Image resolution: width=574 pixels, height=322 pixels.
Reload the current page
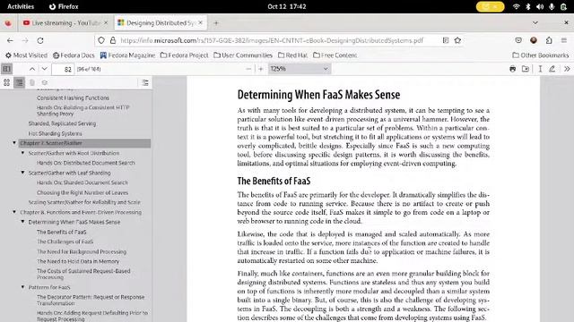(40, 40)
